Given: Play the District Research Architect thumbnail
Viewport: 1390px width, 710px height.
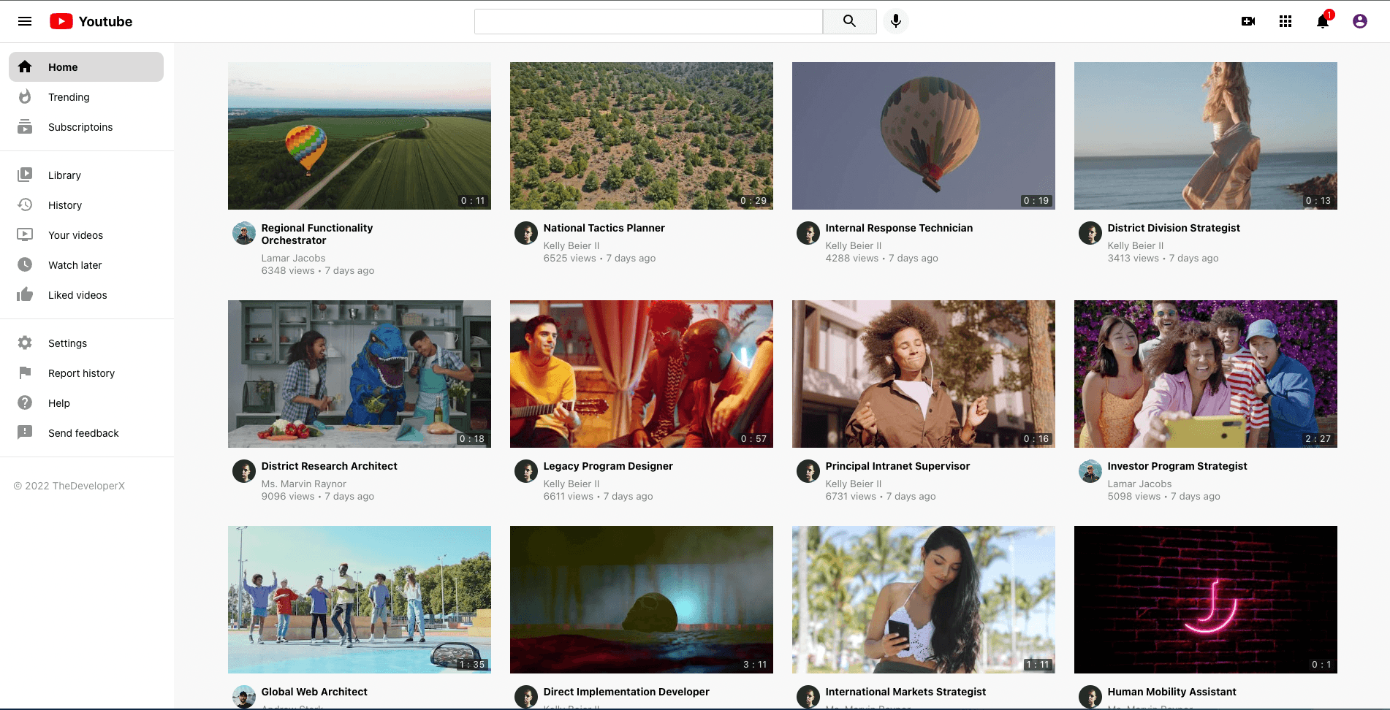Looking at the screenshot, I should pos(360,374).
